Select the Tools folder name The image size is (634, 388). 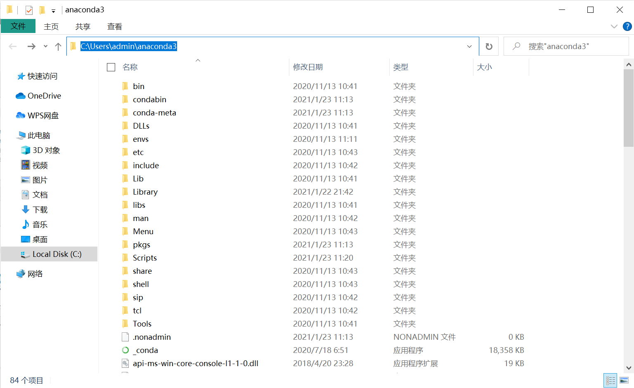142,324
